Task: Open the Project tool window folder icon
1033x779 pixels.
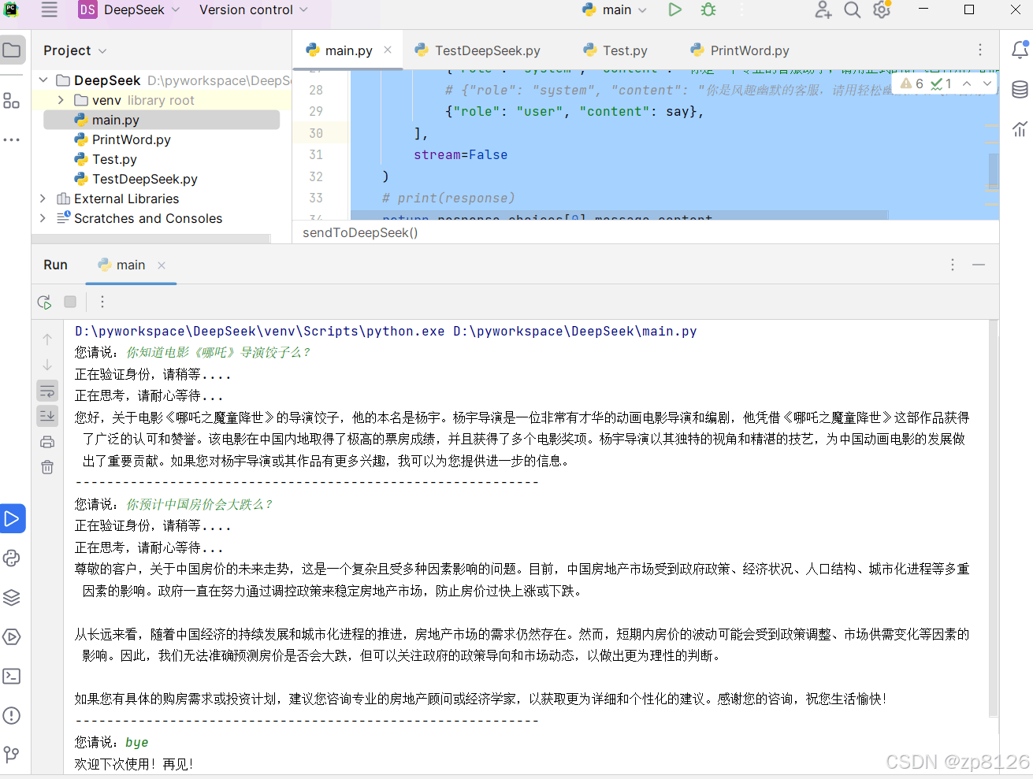Action: tap(12, 50)
